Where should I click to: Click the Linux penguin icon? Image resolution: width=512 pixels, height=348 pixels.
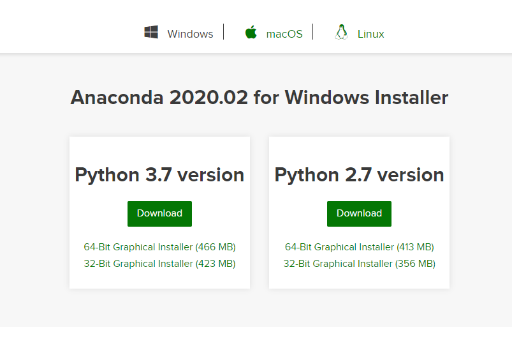[341, 32]
